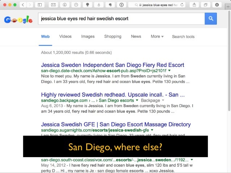Expand arrow beside date-check.com URL
231x173 pixels.
tap(169, 70)
